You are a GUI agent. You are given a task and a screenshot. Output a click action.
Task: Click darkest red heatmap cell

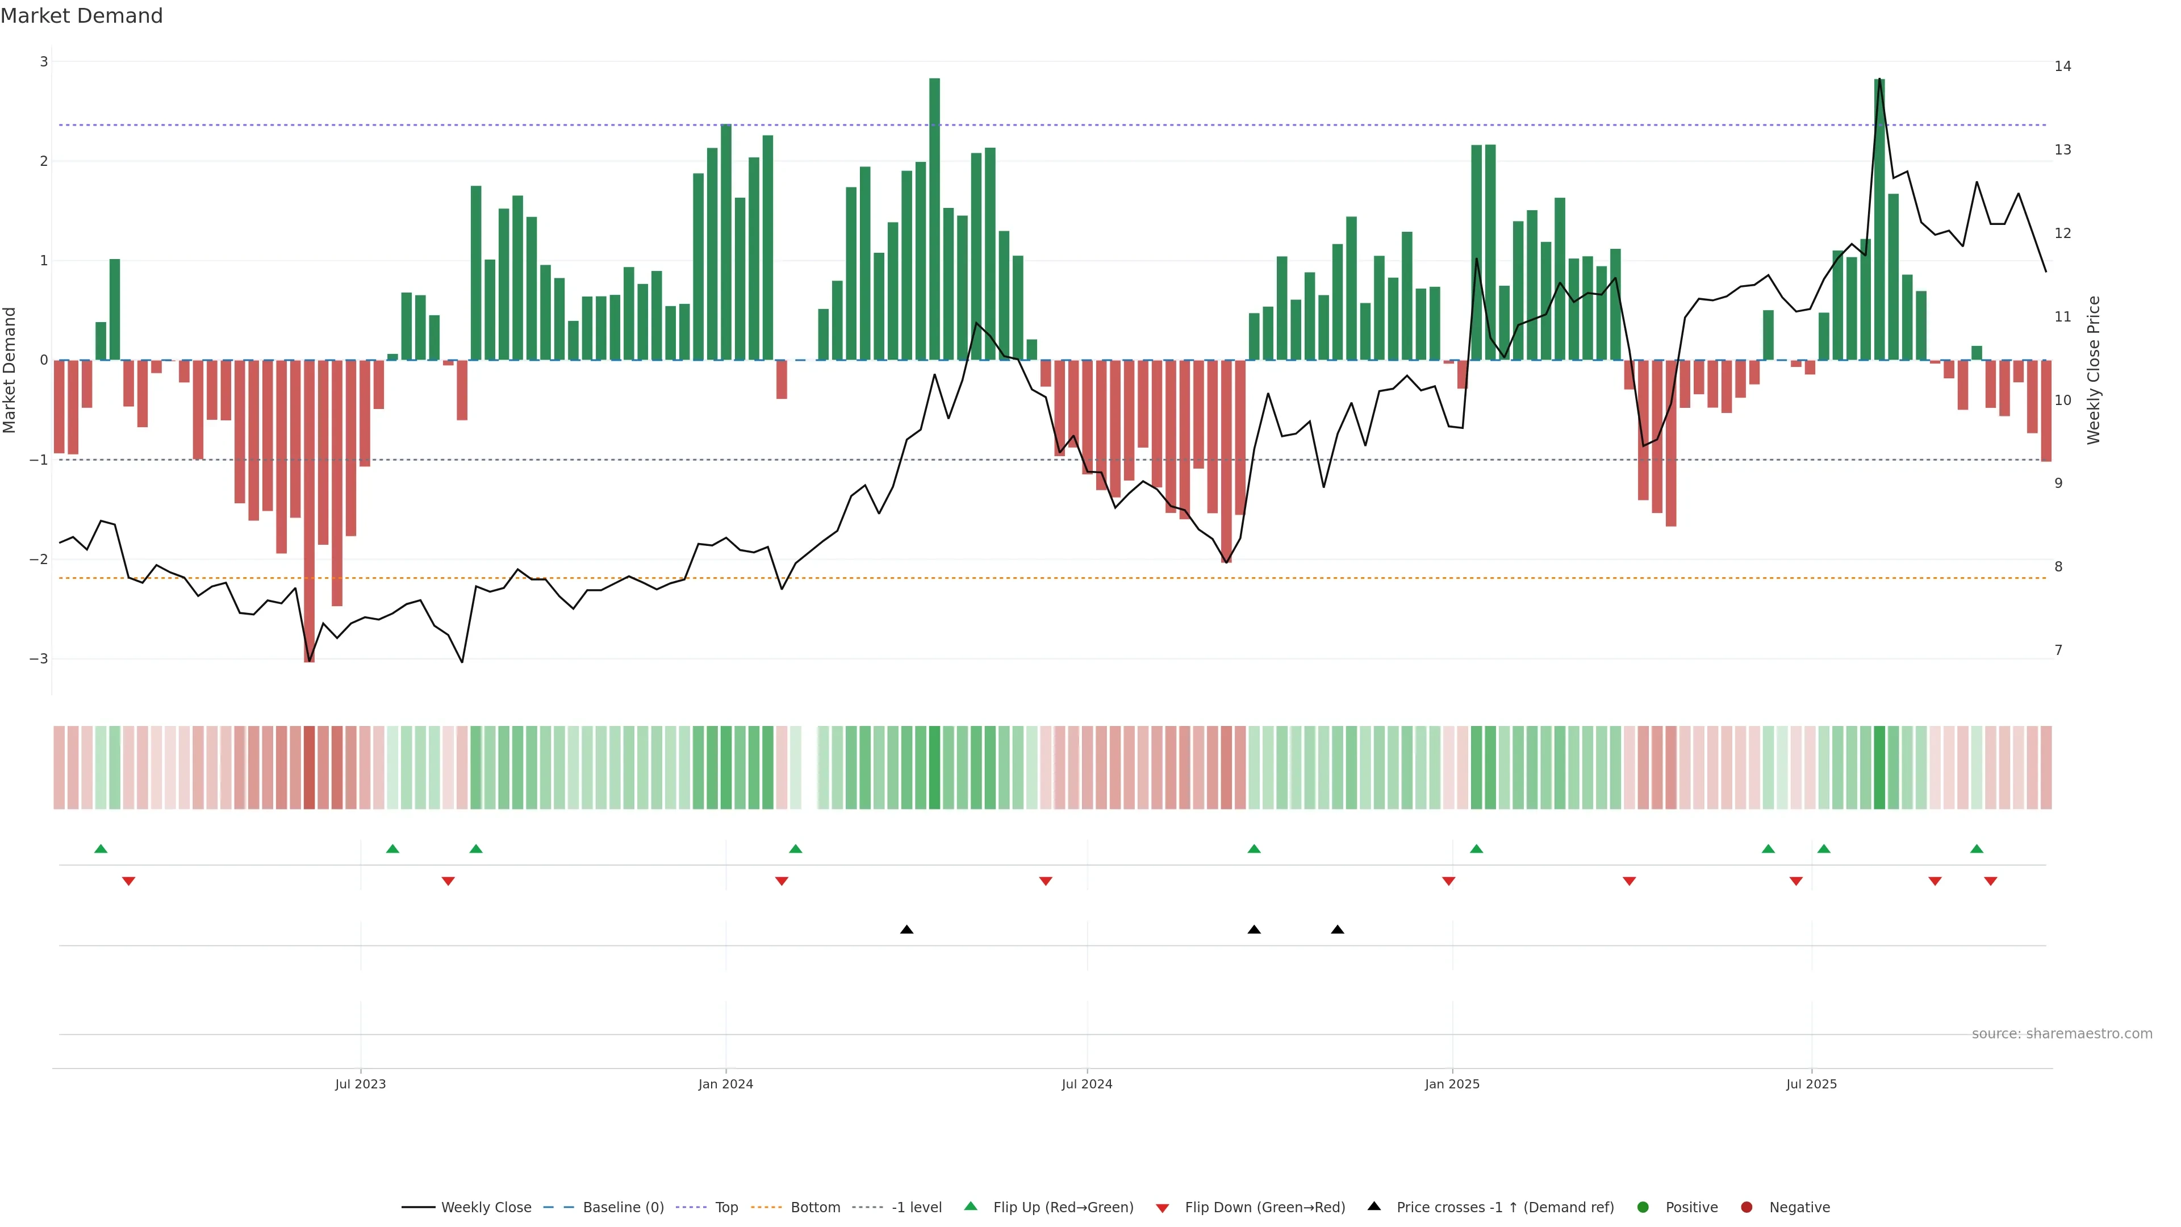pos(309,767)
